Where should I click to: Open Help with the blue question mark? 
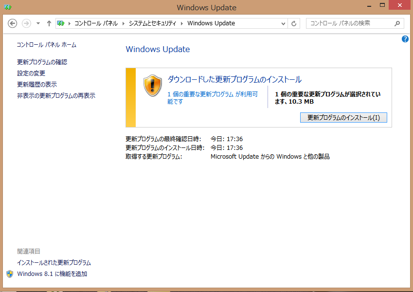(x=405, y=39)
